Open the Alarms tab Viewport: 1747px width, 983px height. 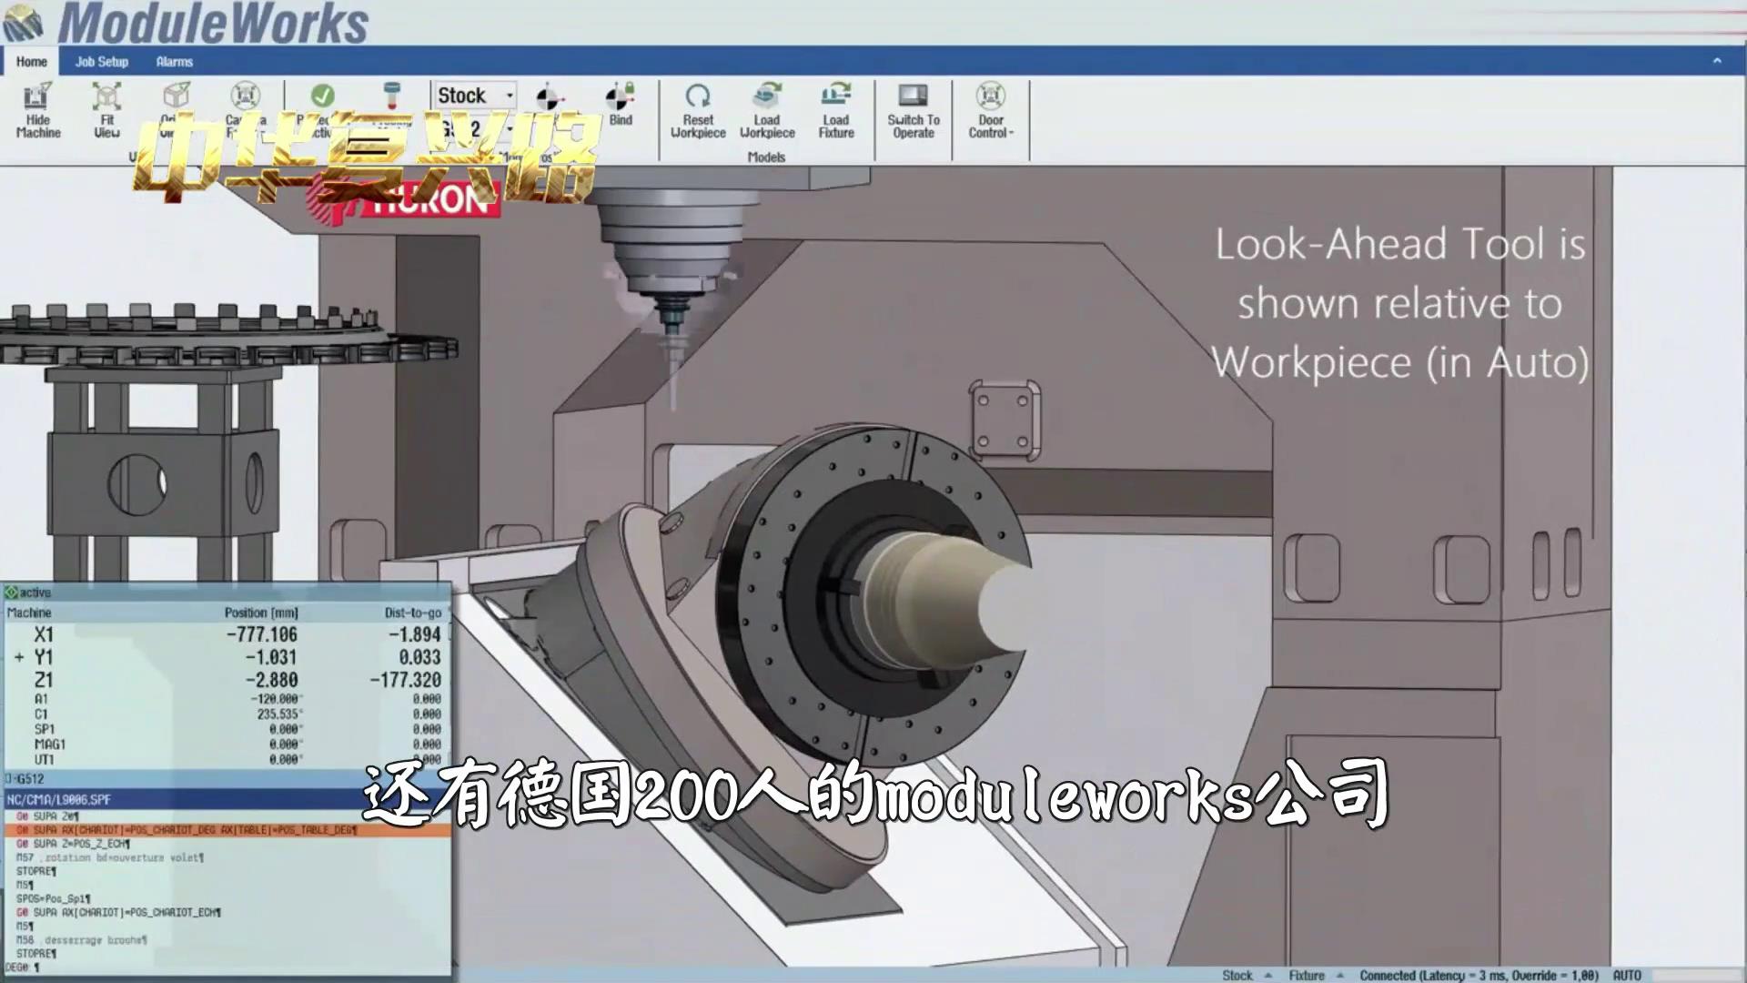(174, 62)
